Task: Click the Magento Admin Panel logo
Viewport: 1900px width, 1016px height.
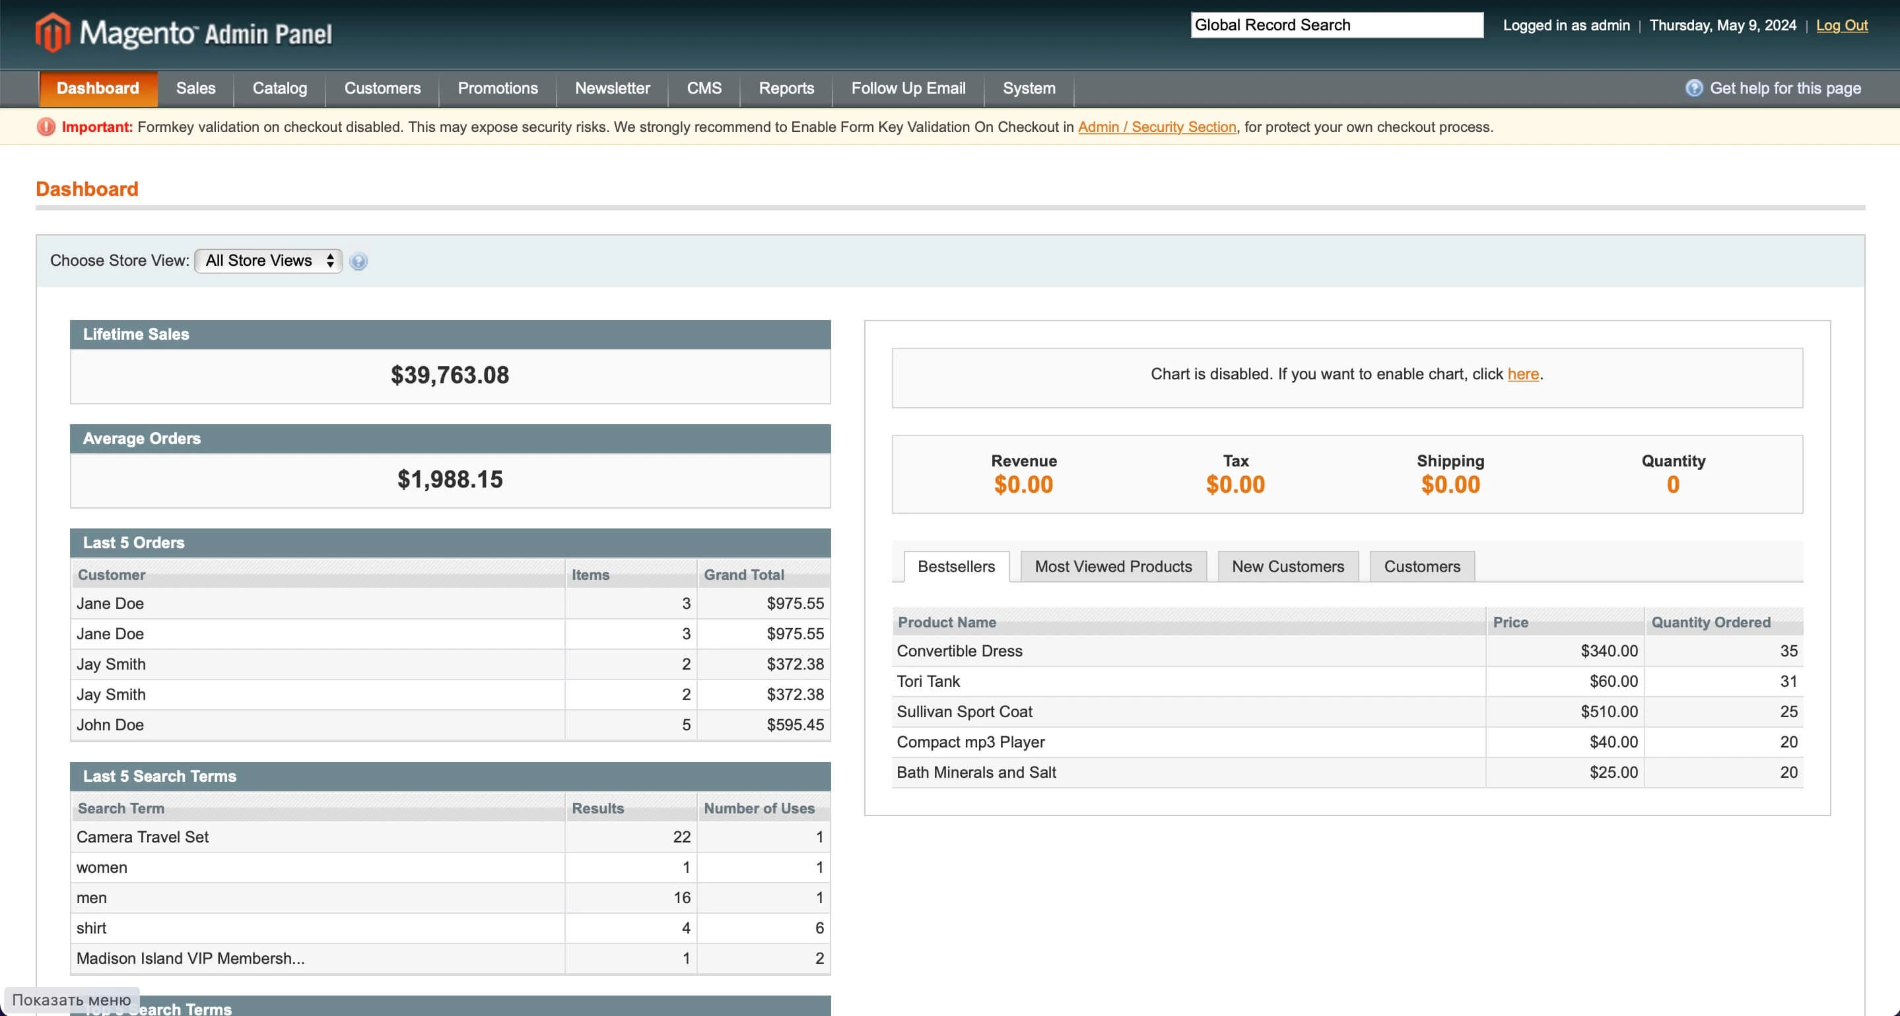Action: click(x=183, y=32)
